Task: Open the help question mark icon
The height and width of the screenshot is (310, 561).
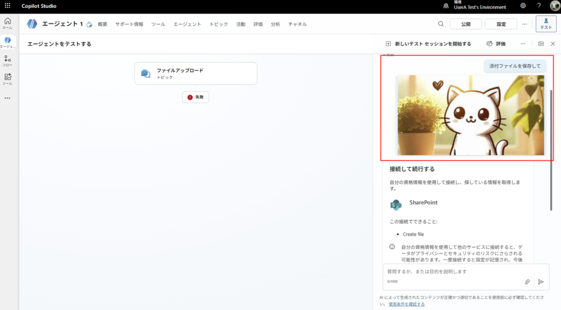Action: (539, 5)
